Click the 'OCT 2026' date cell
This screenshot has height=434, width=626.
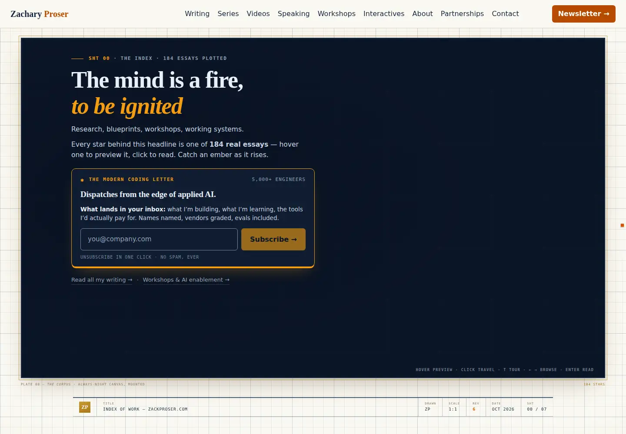(x=503, y=409)
